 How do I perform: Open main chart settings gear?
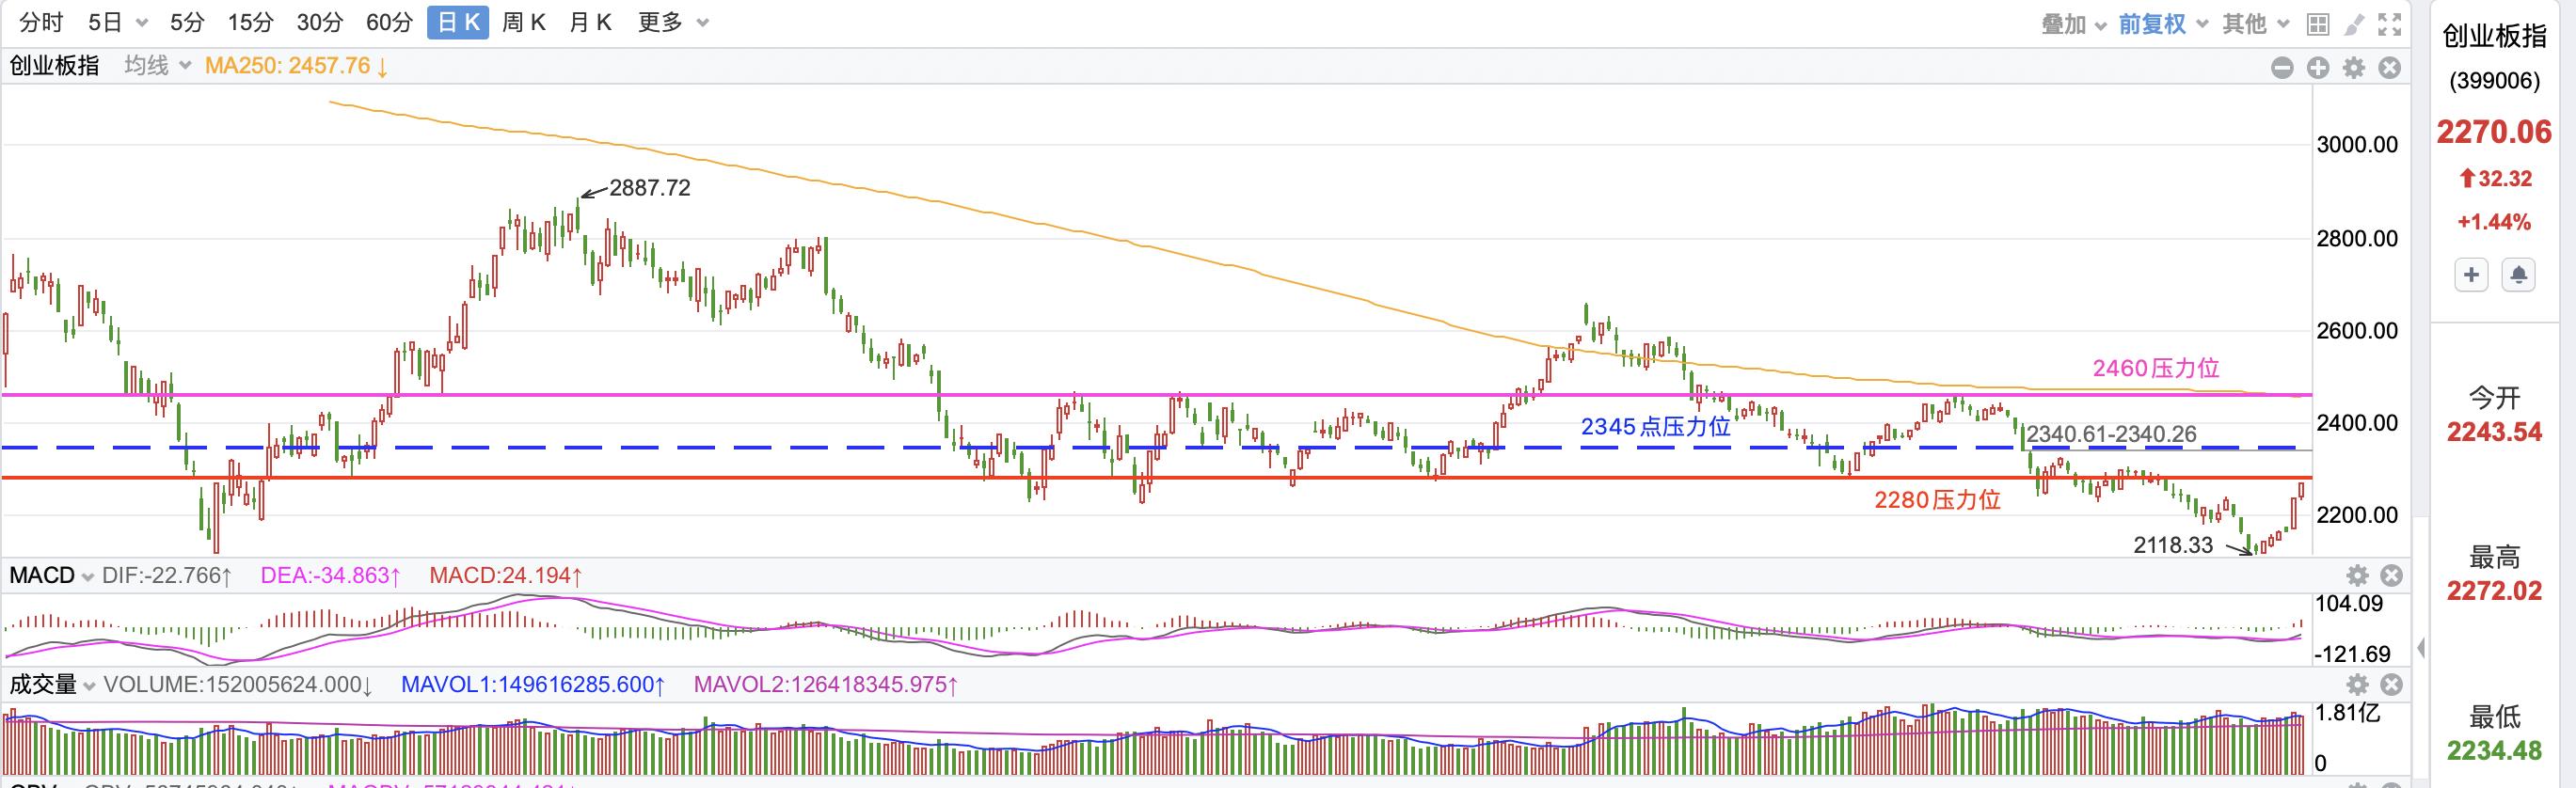tap(2354, 68)
